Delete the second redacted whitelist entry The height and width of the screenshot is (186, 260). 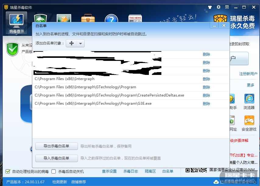pyautogui.click(x=206, y=63)
